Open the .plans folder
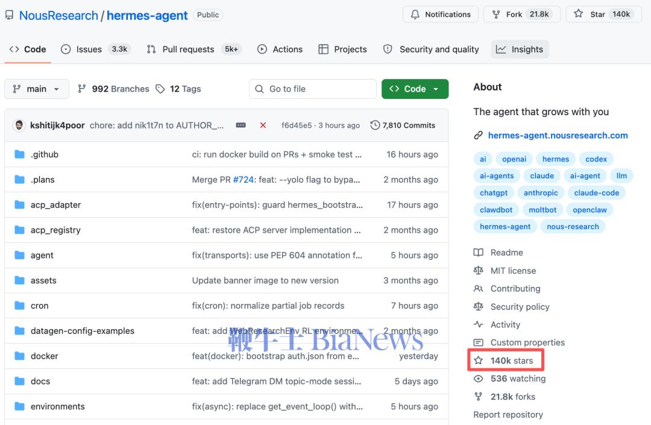This screenshot has width=651, height=425. [x=43, y=180]
